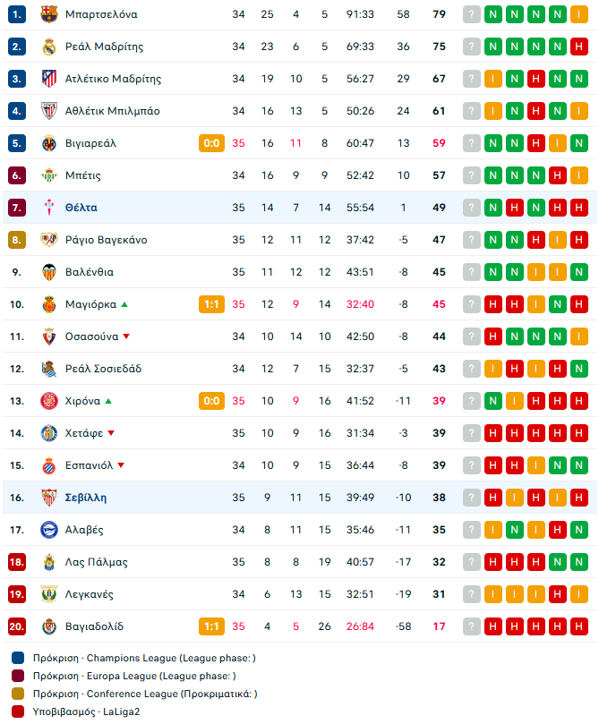
Task: Click the Atlético Madrid crest icon
Action: tap(49, 79)
